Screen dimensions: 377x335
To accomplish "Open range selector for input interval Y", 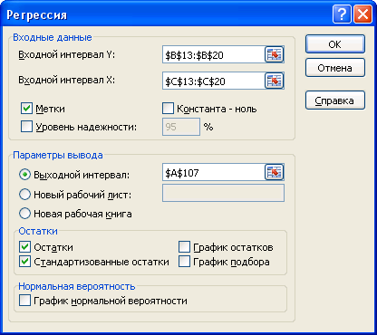I will click(275, 54).
